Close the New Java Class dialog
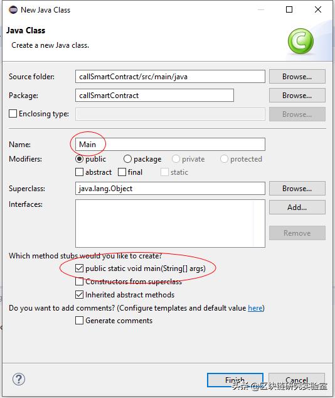The image size is (335, 398). 318,9
